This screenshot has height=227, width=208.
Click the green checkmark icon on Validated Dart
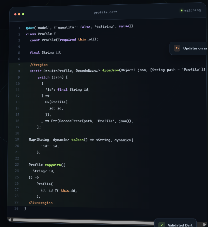click(162, 225)
